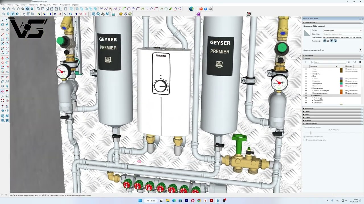Screen dimensions: 364x204
Task: Activate the Push/Pull tool
Action: (7, 58)
